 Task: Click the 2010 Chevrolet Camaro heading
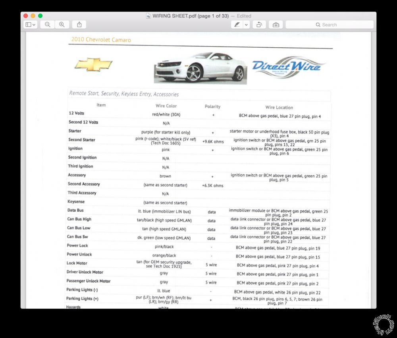click(101, 40)
